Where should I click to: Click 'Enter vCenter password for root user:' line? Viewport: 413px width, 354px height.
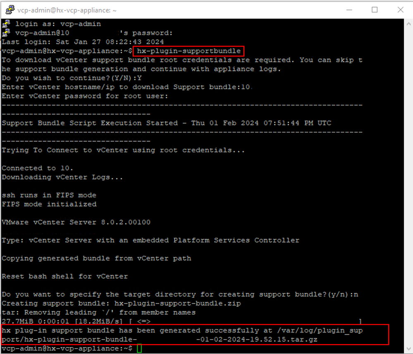[85, 96]
